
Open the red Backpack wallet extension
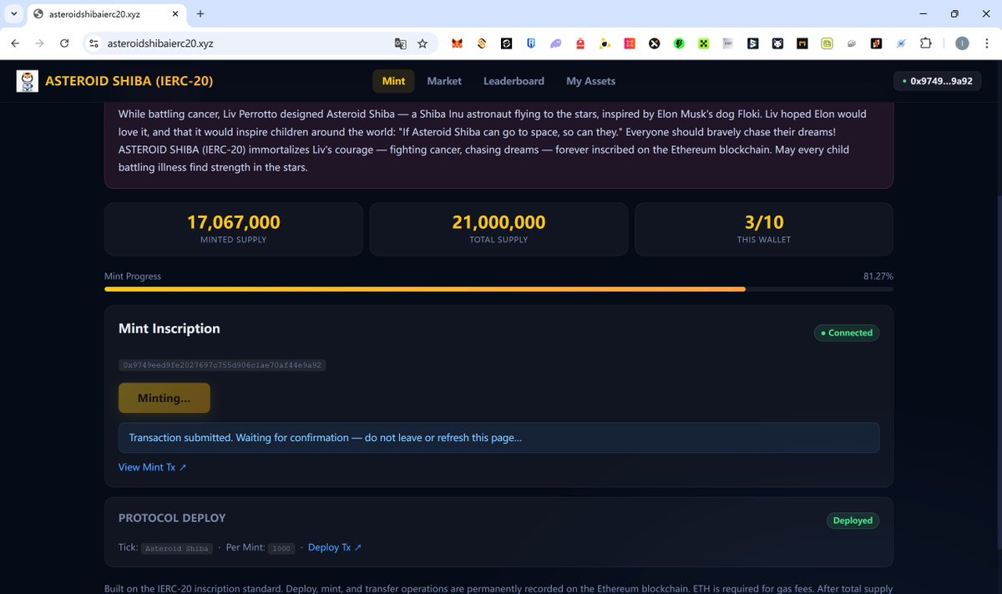[580, 43]
